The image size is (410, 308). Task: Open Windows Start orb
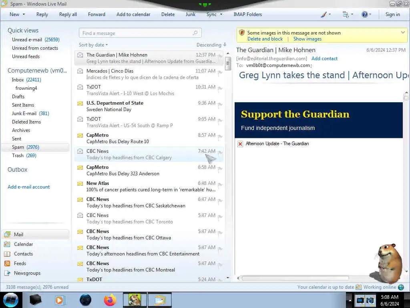(x=11, y=300)
